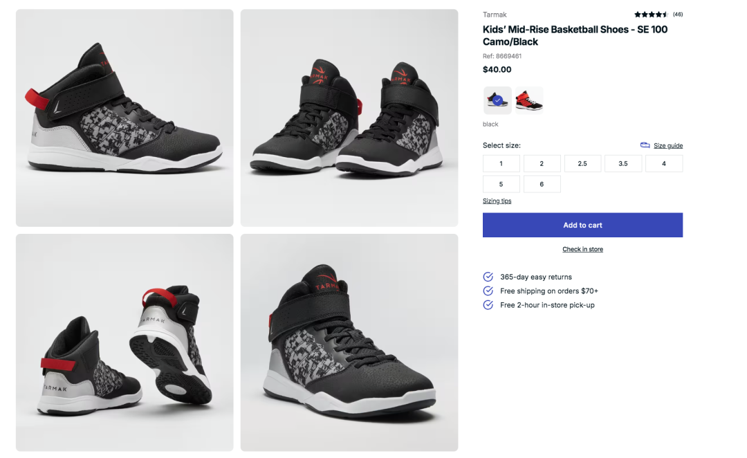Click the Tarmak brand name

[x=495, y=15]
